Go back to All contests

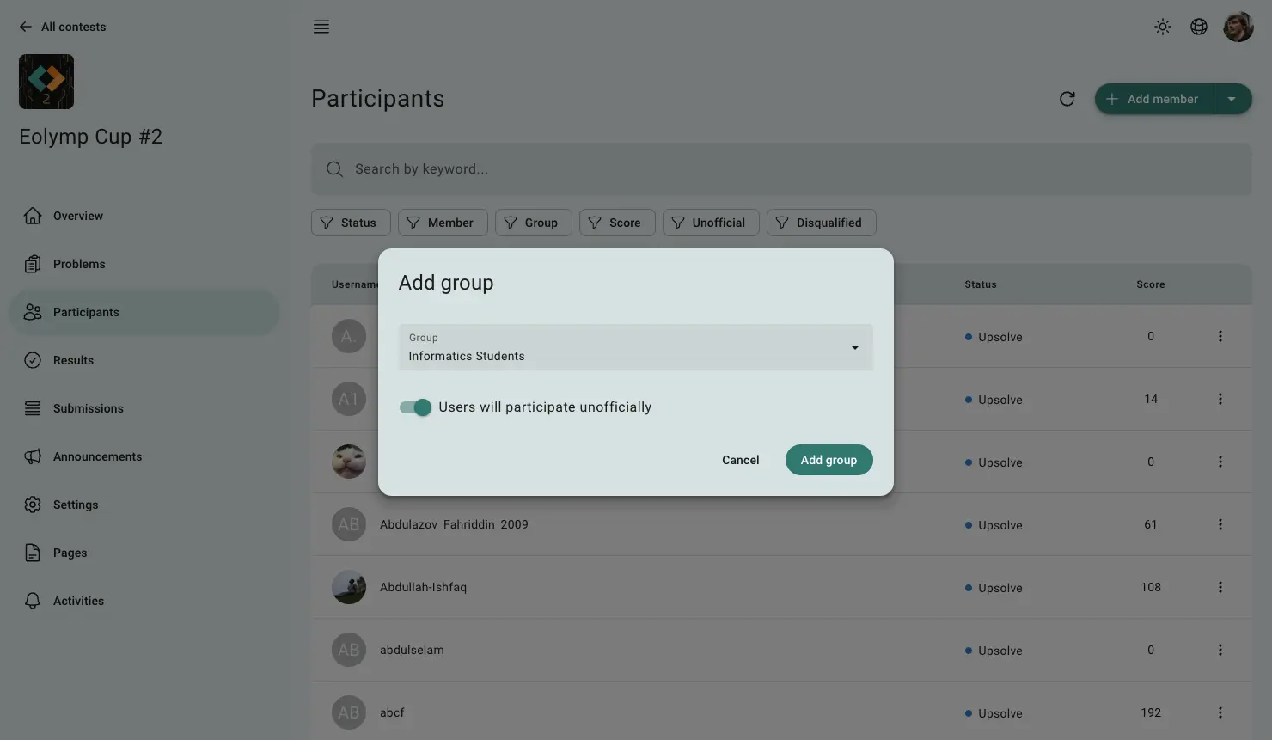point(63,27)
